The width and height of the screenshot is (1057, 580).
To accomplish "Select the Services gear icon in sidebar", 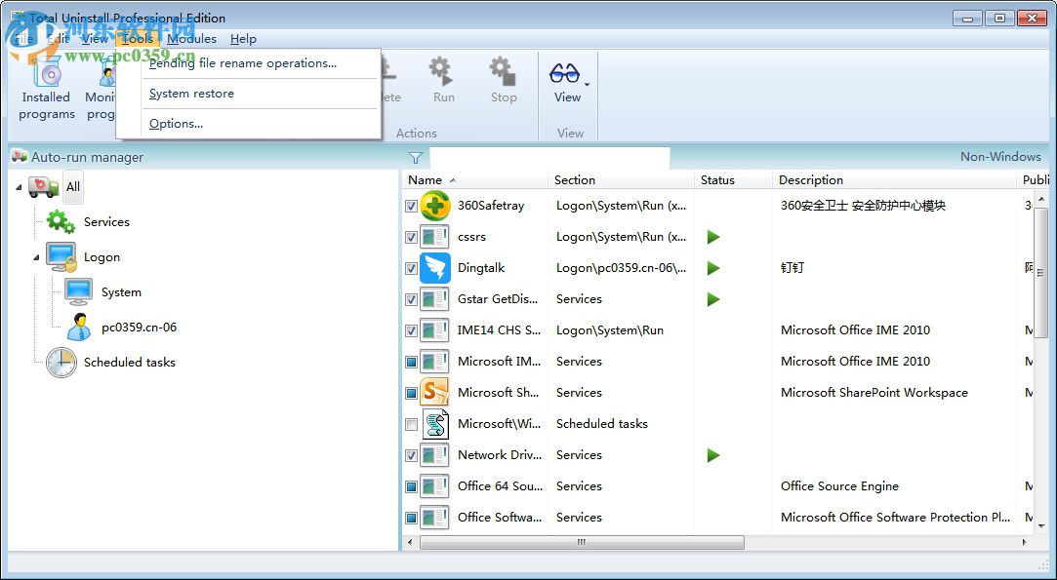I will point(59,221).
